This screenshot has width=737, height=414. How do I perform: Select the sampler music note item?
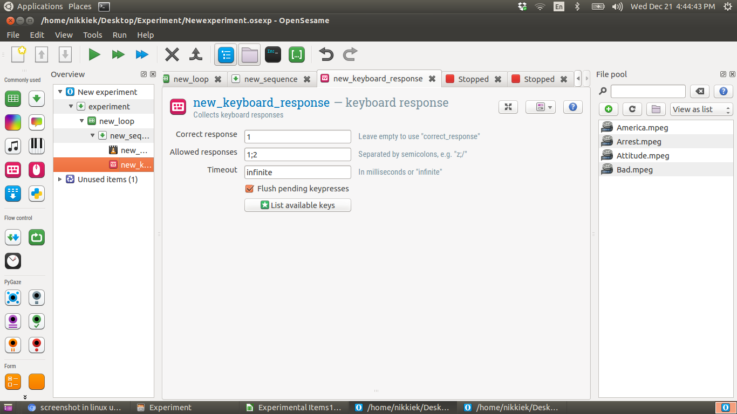(x=13, y=146)
